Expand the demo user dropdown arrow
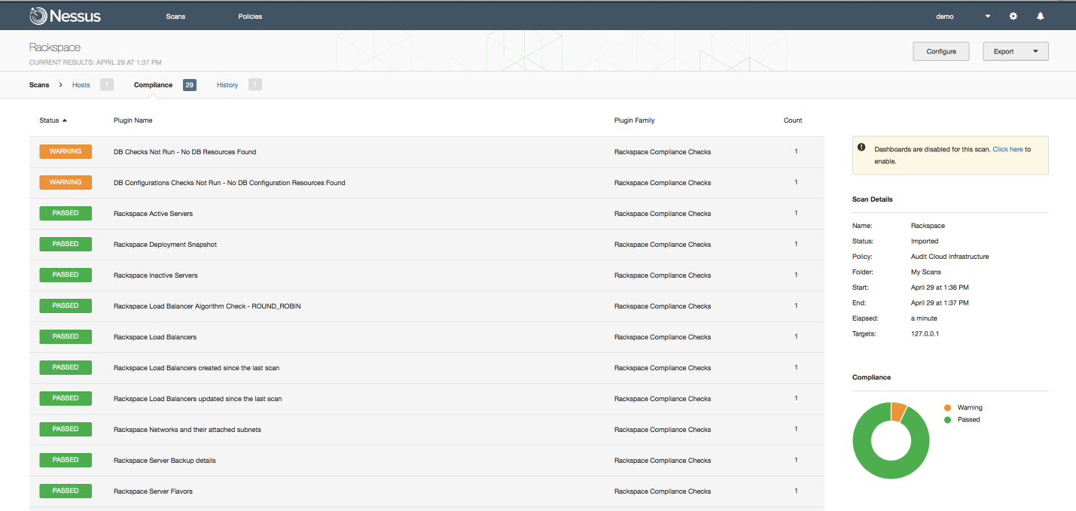Image resolution: width=1076 pixels, height=511 pixels. click(x=988, y=17)
